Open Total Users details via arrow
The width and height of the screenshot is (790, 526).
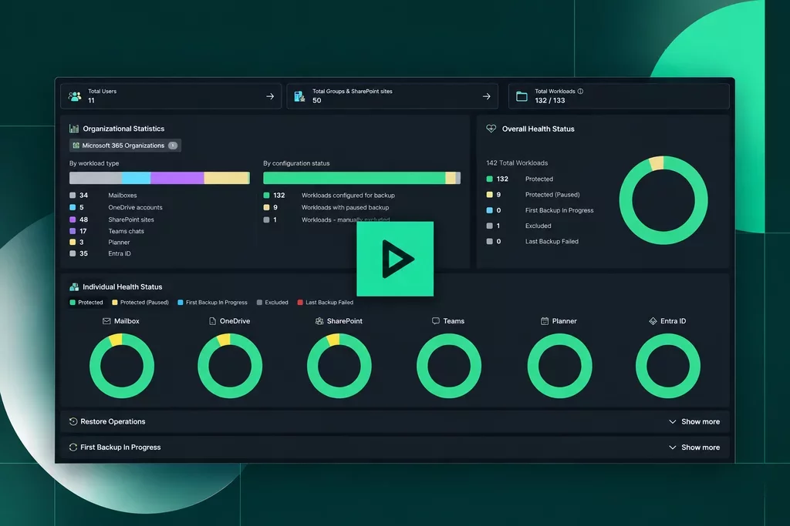pos(270,96)
